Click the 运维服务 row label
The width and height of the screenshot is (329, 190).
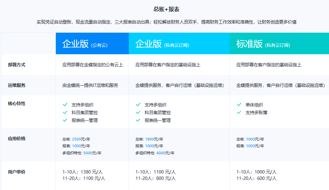click(x=17, y=85)
